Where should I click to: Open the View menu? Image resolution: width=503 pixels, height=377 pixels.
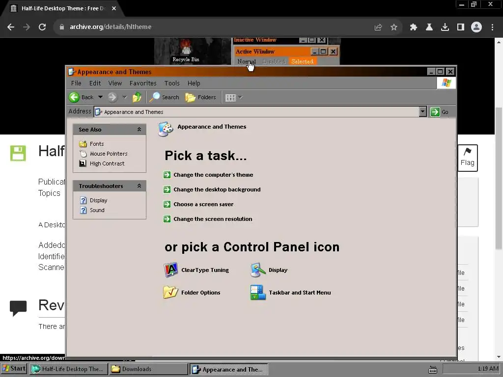[x=115, y=83]
